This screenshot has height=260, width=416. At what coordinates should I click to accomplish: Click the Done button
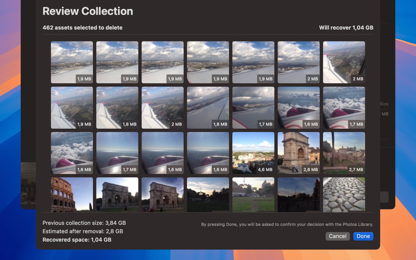coord(363,236)
